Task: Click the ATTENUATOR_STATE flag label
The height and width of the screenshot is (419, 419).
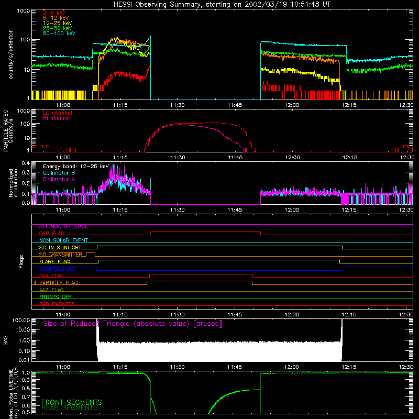Action: [63, 227]
